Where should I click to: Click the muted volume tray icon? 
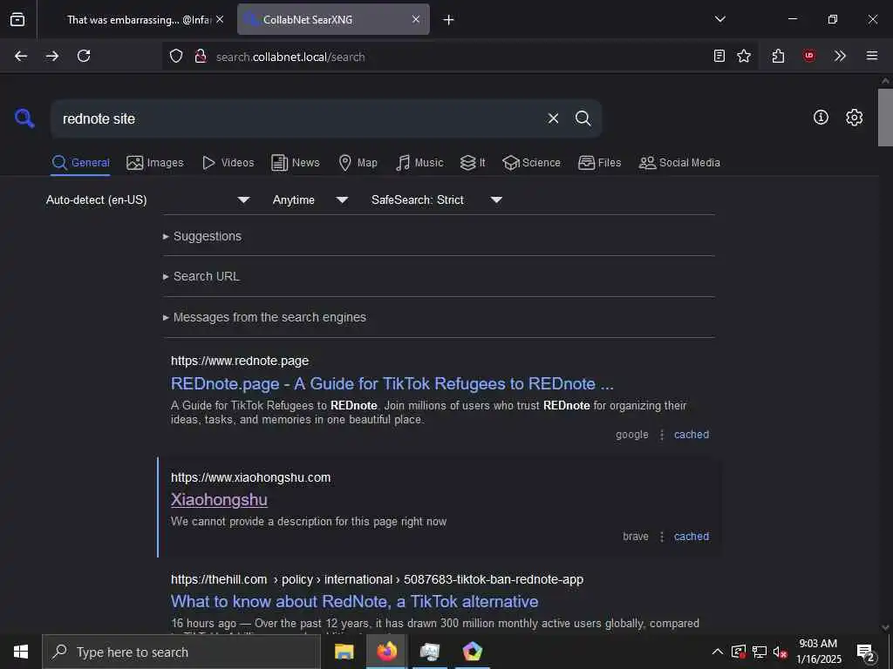coord(781,652)
